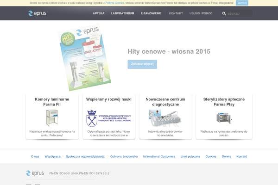Click the search magnifier icon
Viewport: 278px width, 185px height.
[224, 13]
